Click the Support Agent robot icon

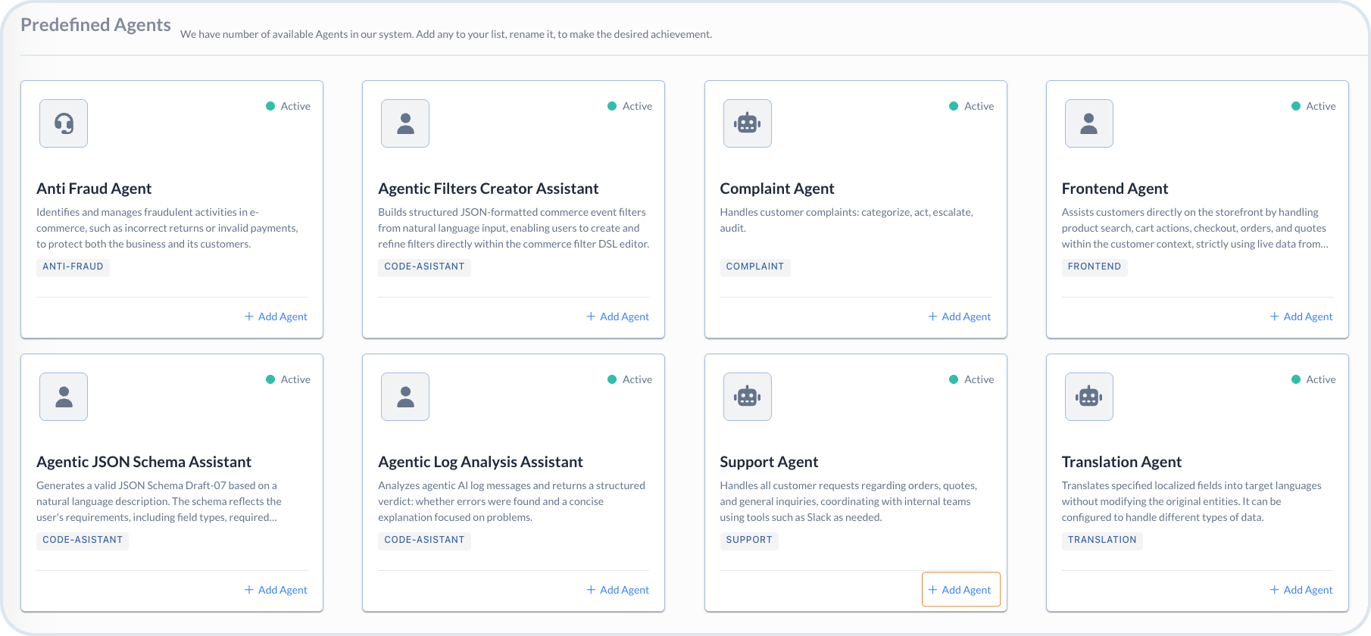pos(748,397)
